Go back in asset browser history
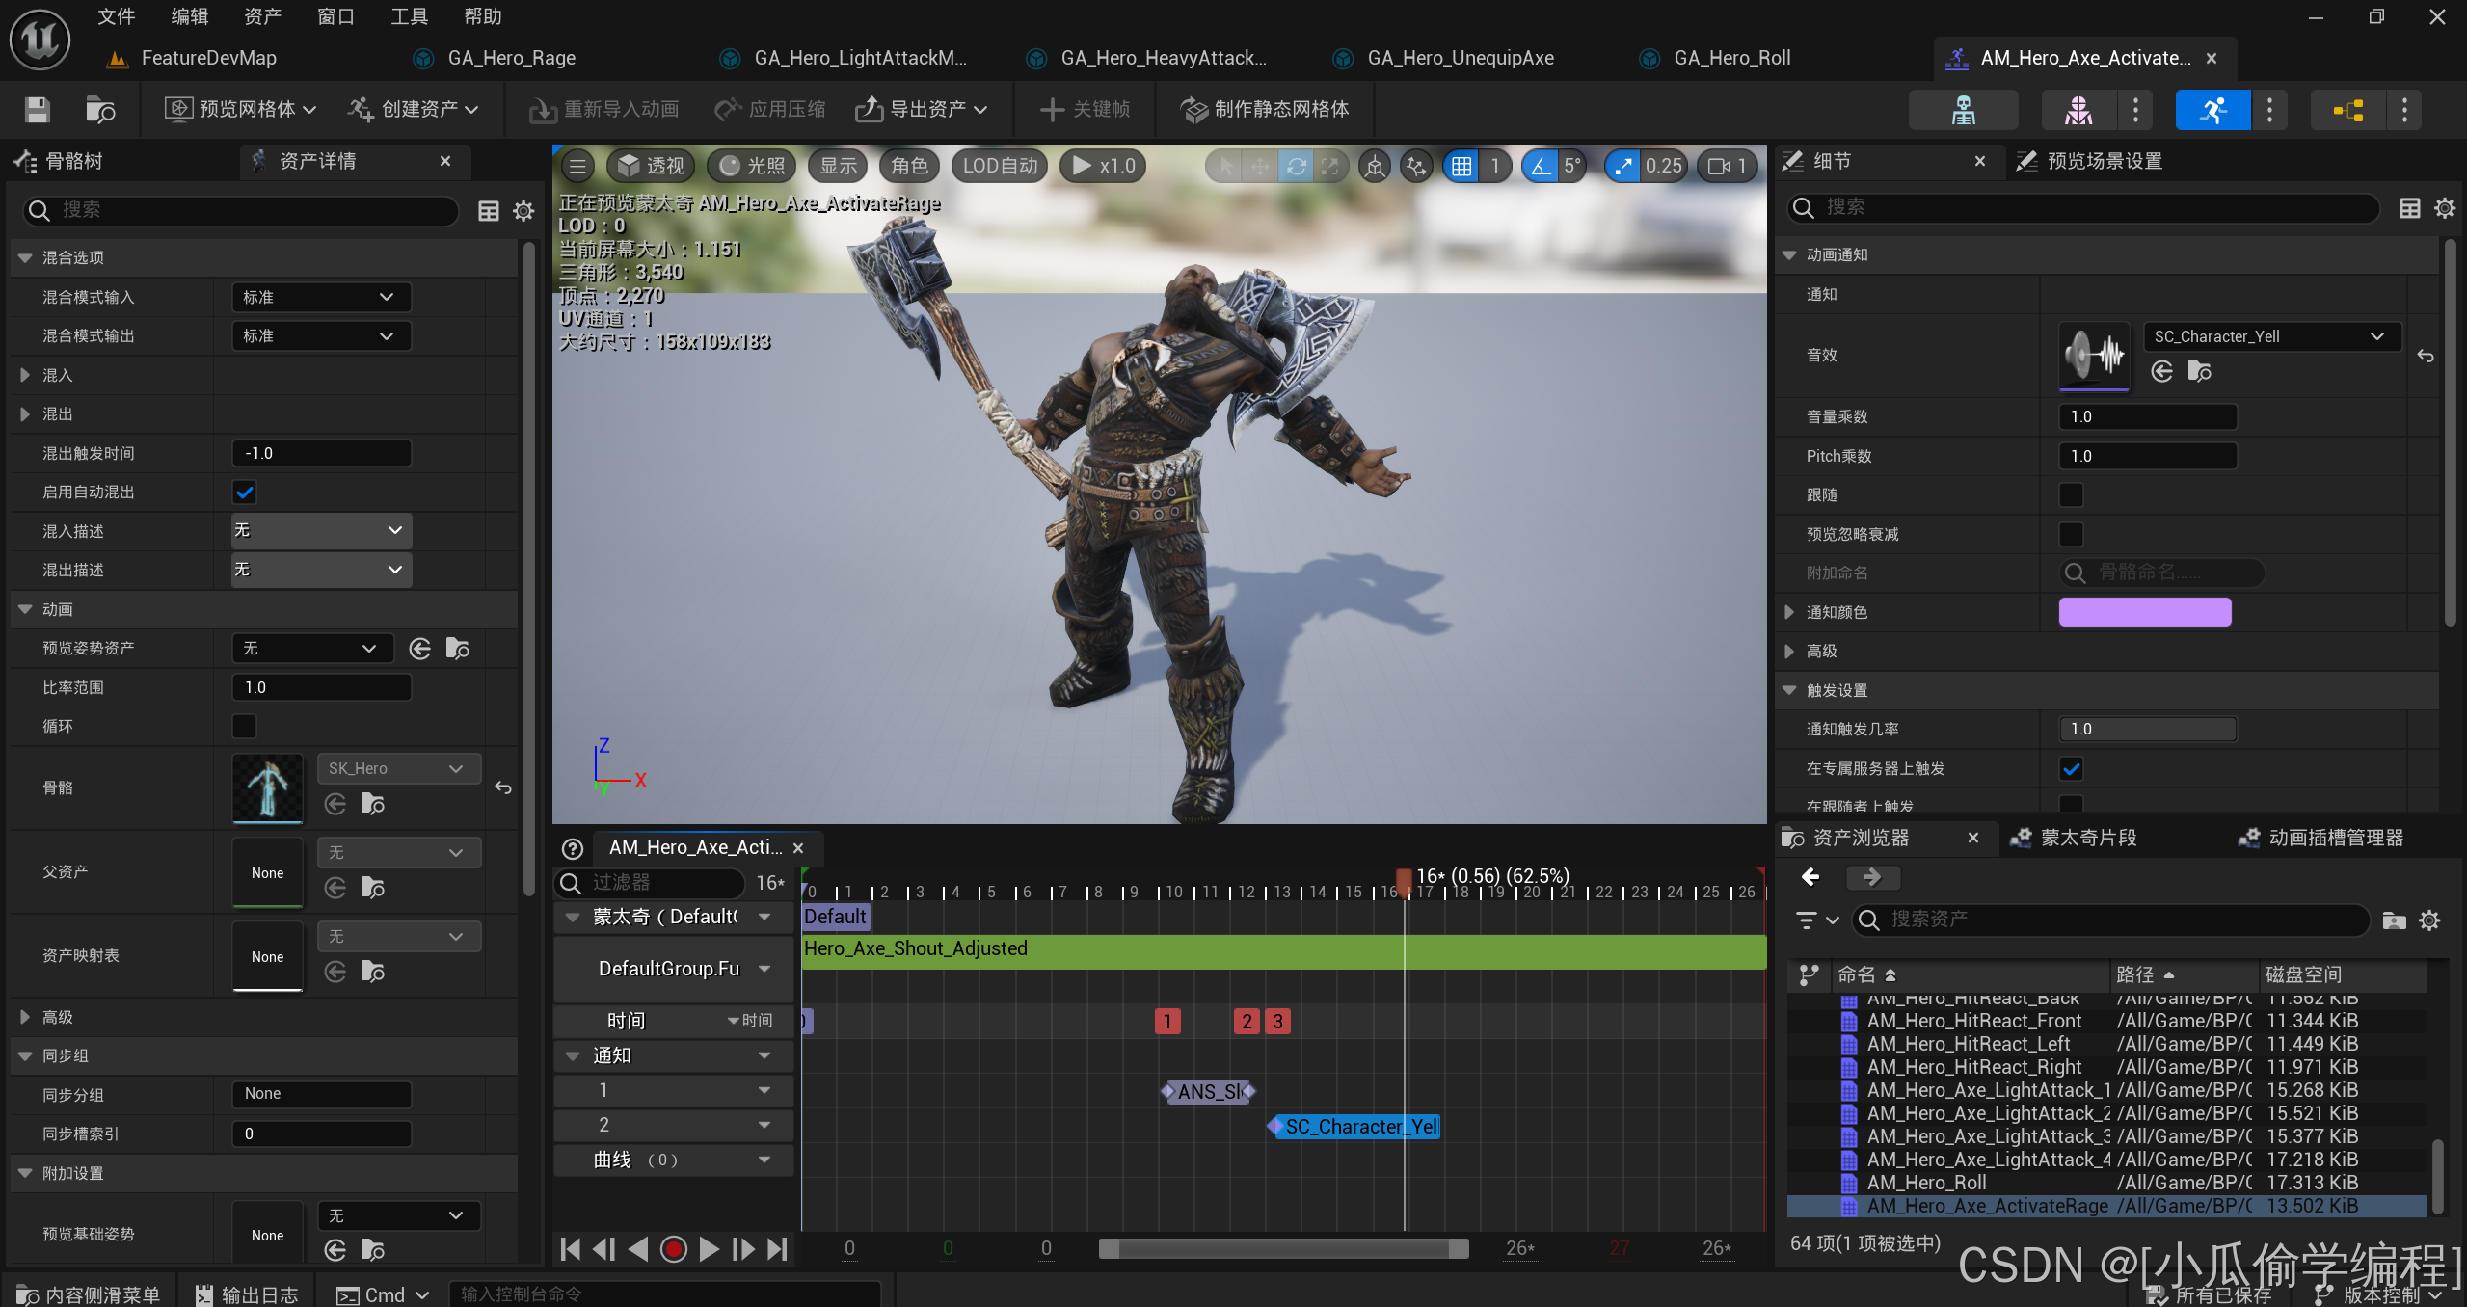 click(1810, 877)
